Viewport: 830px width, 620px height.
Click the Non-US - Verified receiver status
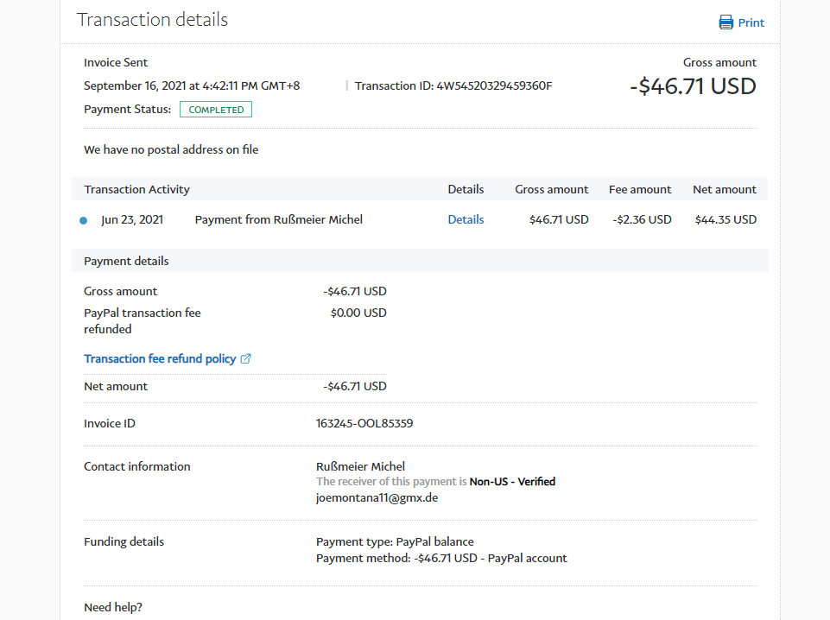point(512,482)
